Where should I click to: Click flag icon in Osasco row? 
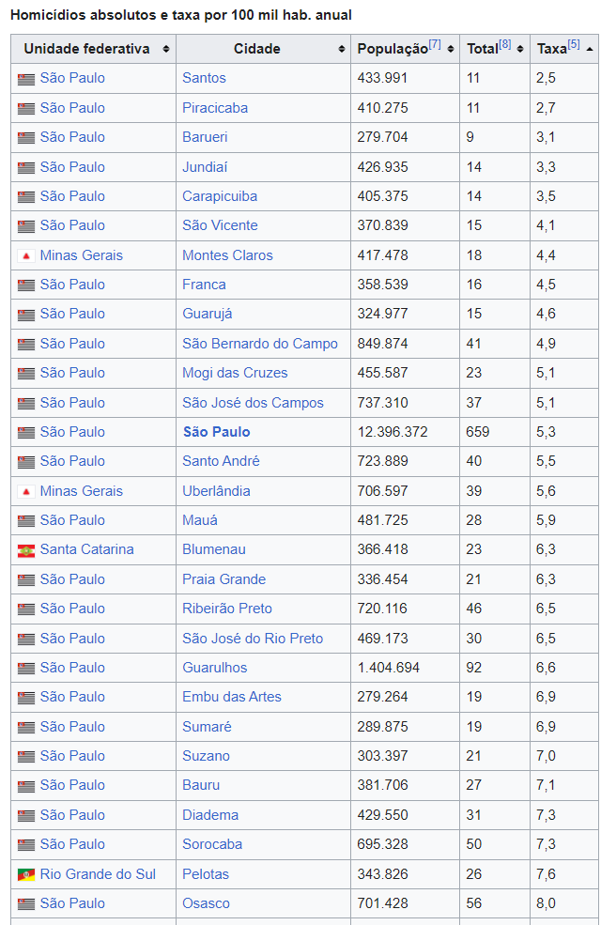click(26, 904)
